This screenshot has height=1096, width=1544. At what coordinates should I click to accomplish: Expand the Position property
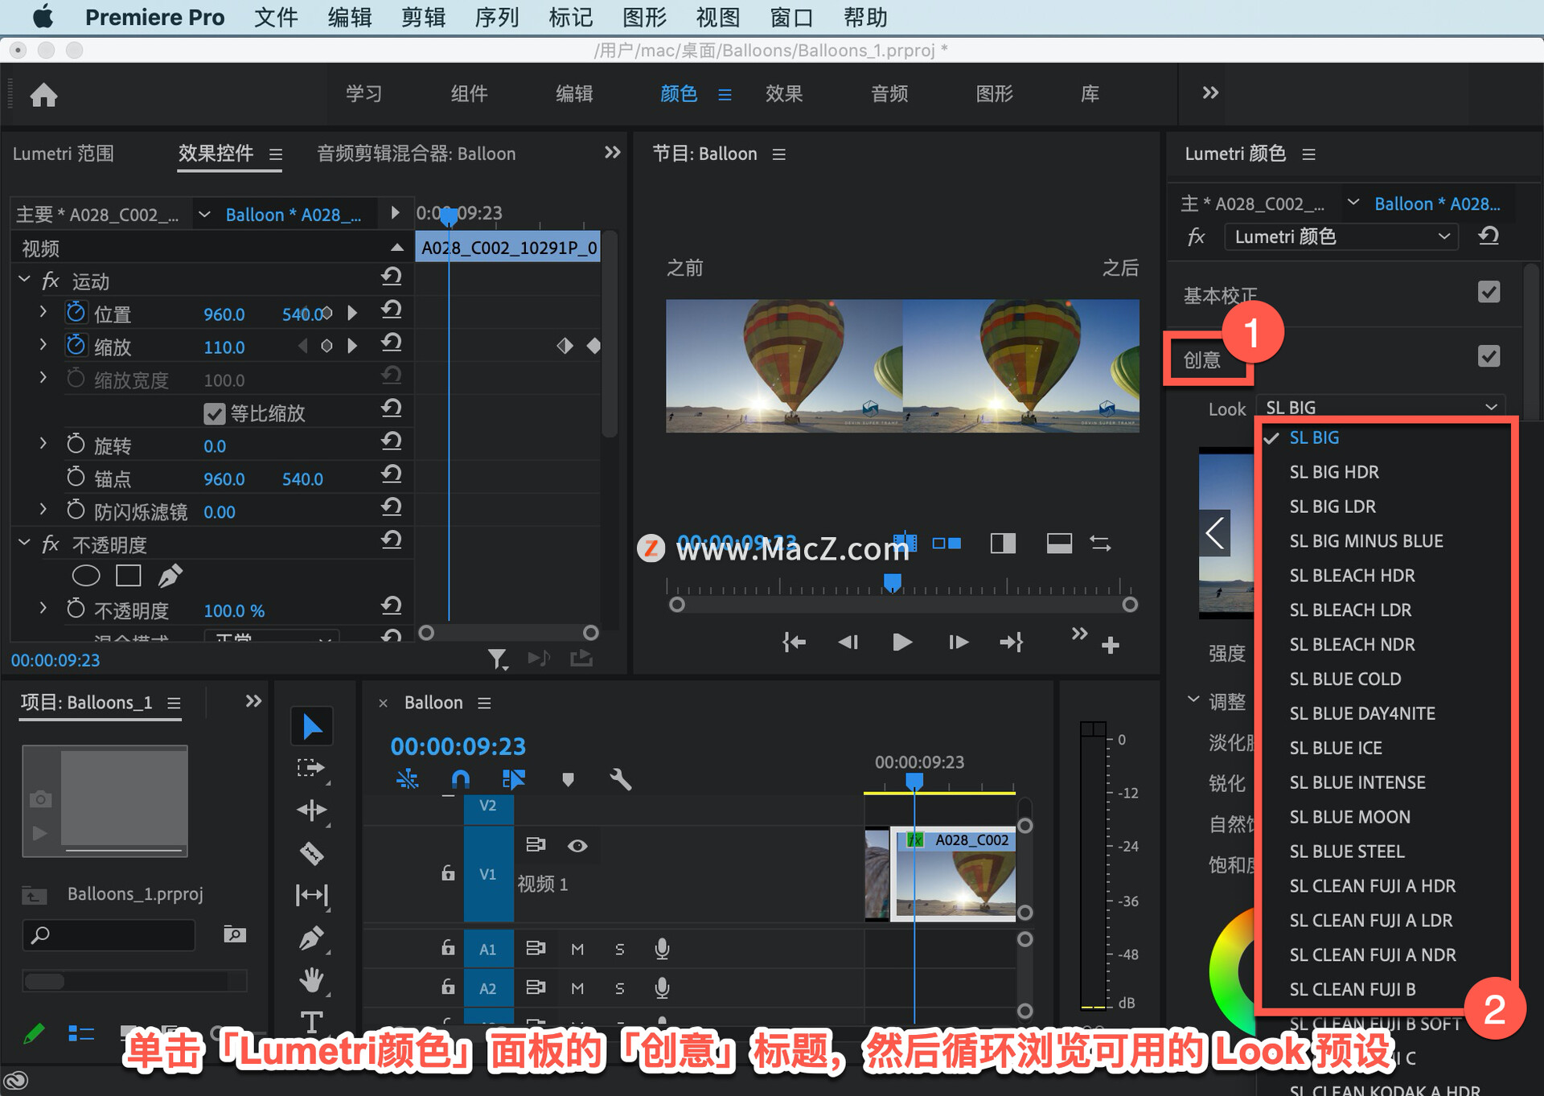(x=43, y=311)
